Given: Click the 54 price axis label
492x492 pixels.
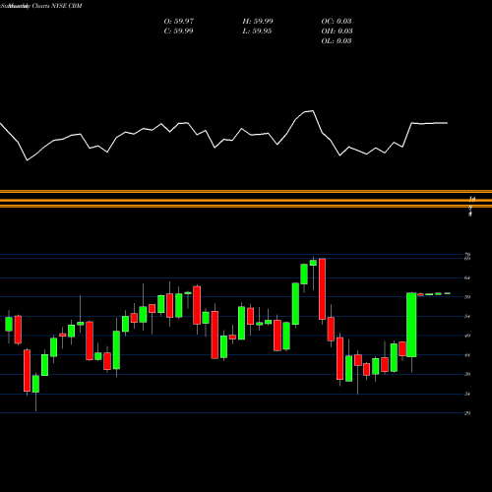Looking at the screenshot, I should coord(467,317).
